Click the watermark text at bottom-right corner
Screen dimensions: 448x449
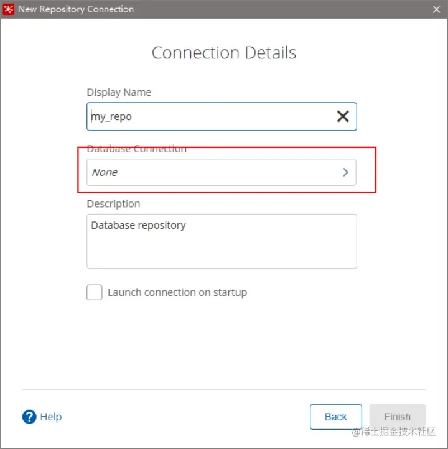(394, 432)
